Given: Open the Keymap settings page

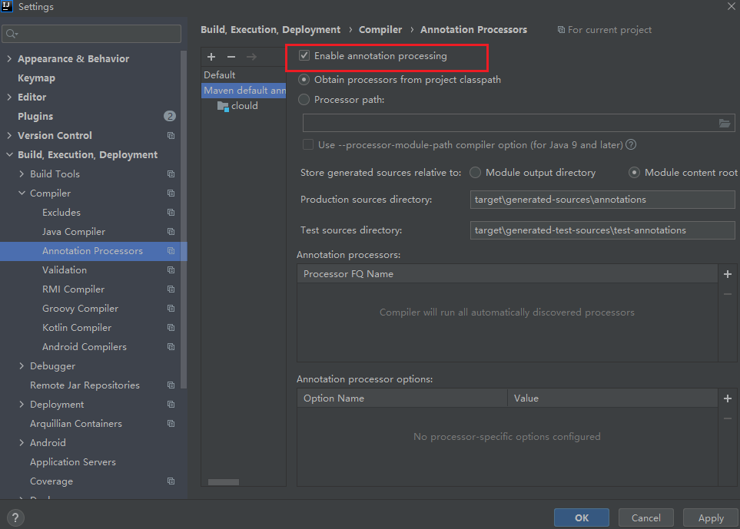Looking at the screenshot, I should [36, 78].
